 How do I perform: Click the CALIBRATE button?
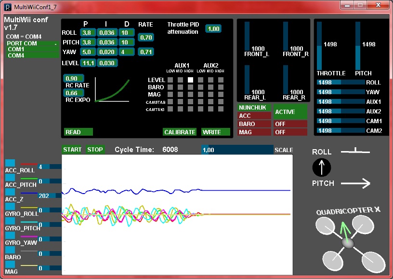pos(180,132)
